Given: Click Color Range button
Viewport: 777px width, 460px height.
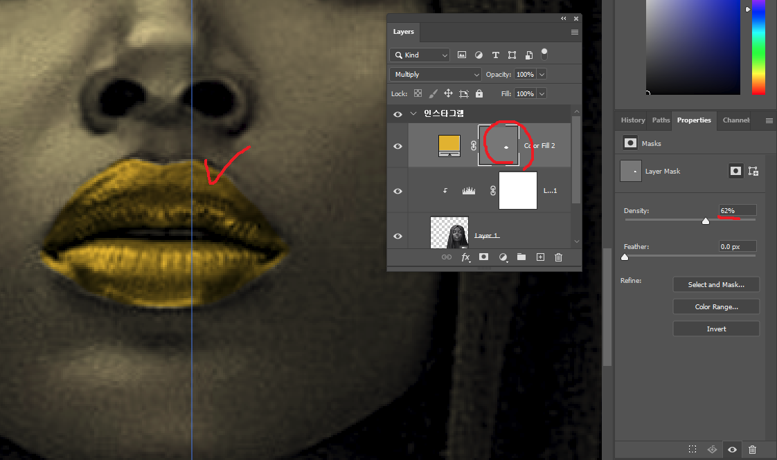Looking at the screenshot, I should coord(716,306).
